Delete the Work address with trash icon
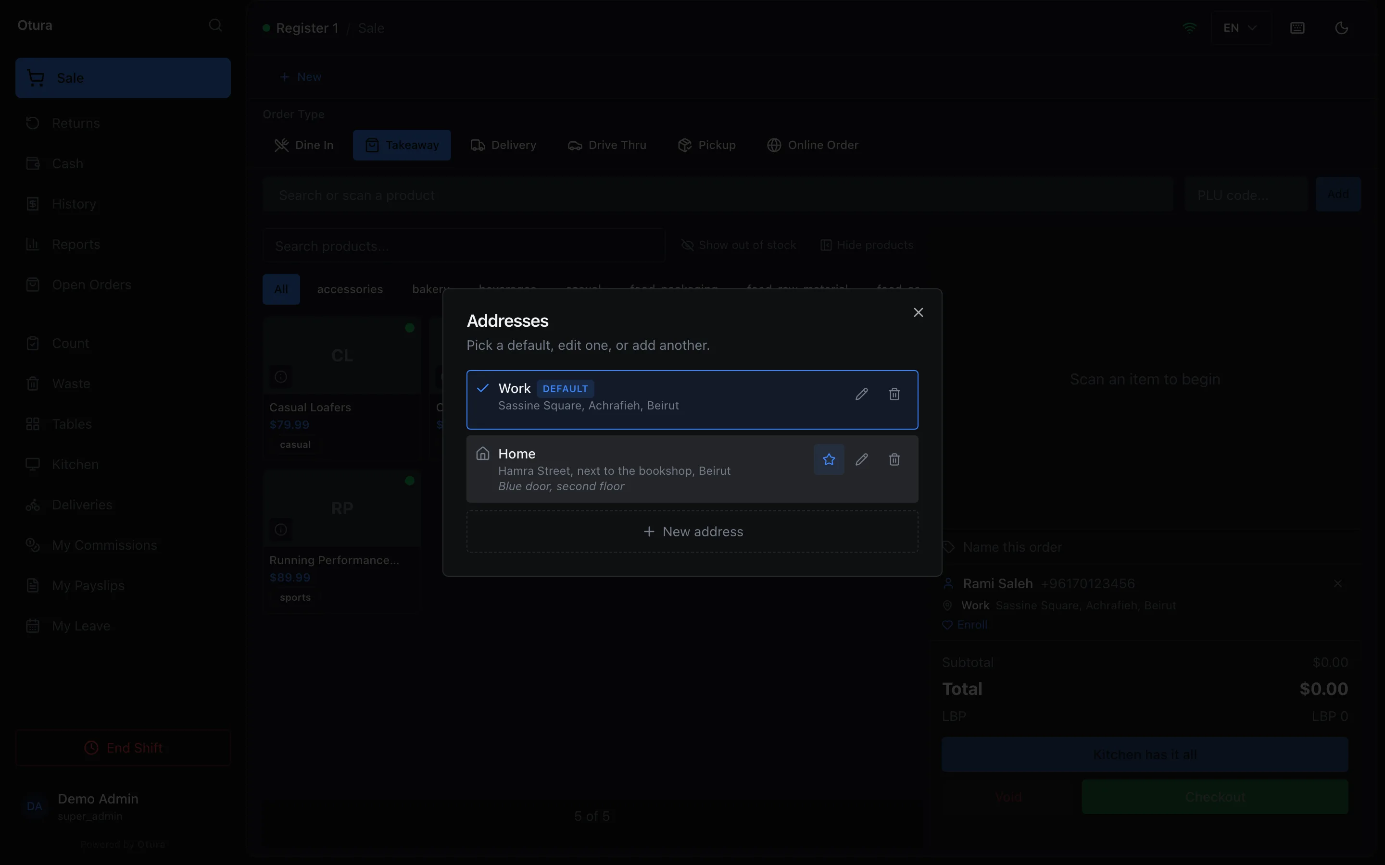This screenshot has width=1385, height=865. click(x=894, y=394)
